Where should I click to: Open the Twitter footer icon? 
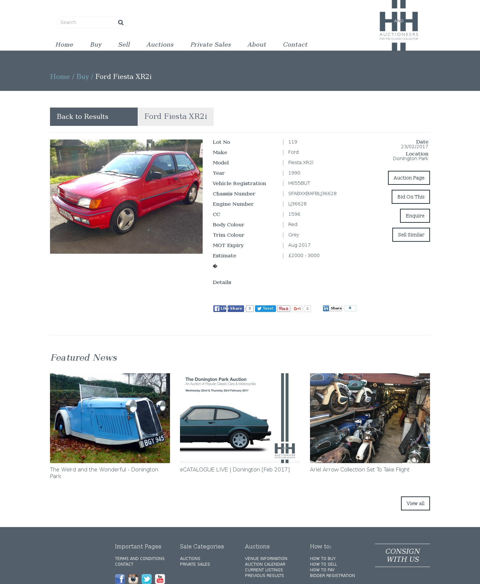coord(147,579)
